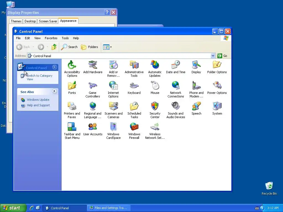Open the Edit menu
The height and width of the screenshot is (212, 283).
point(27,38)
